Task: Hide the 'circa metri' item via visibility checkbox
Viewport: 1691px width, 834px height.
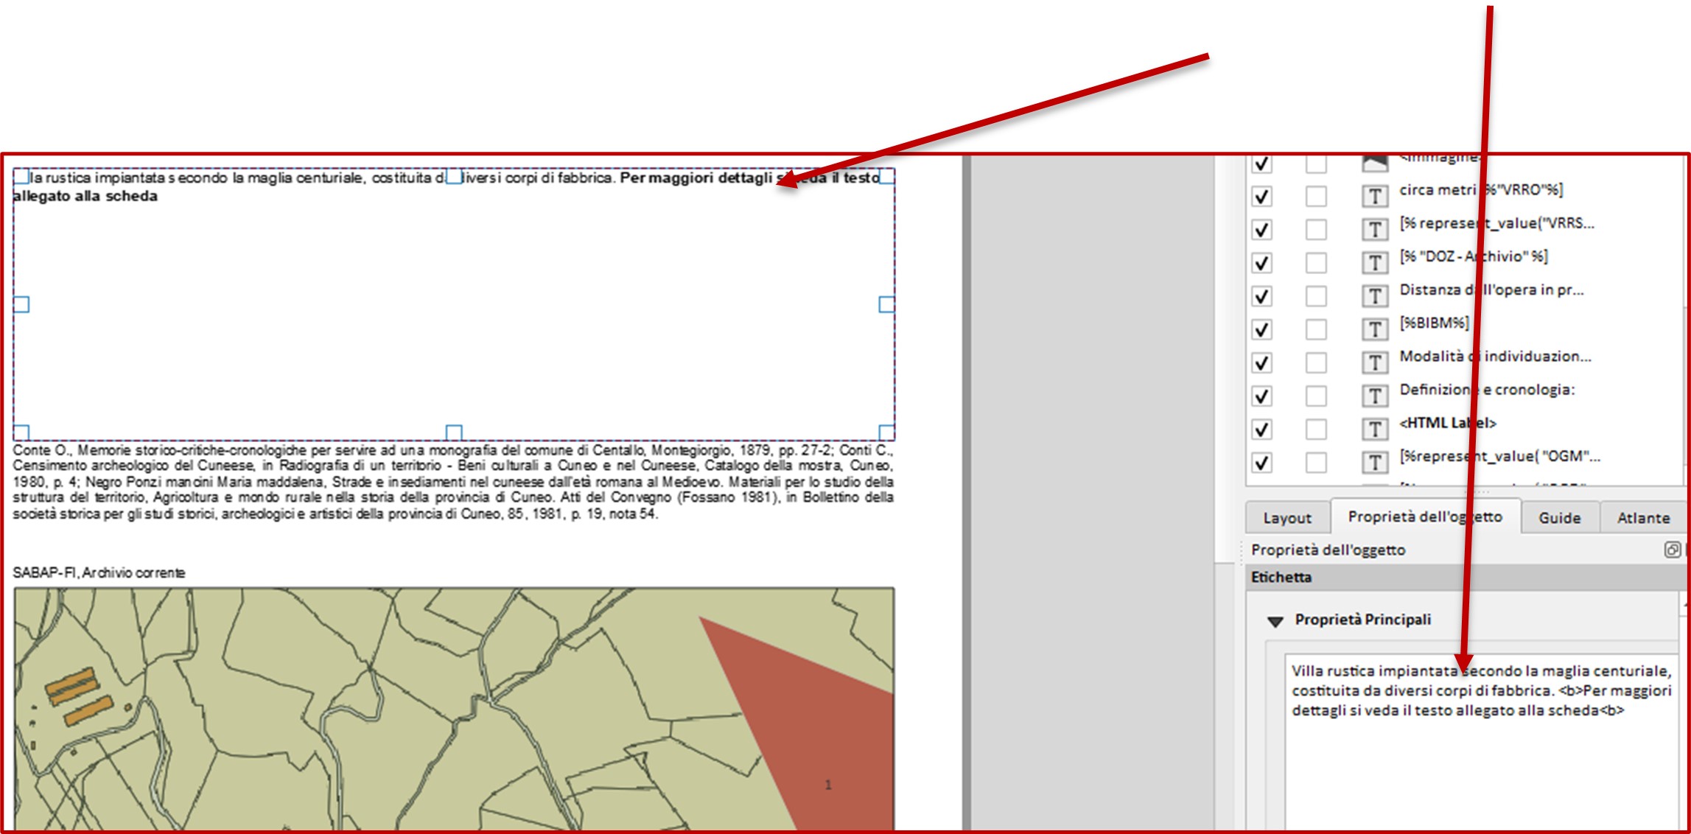Action: 1262,196
